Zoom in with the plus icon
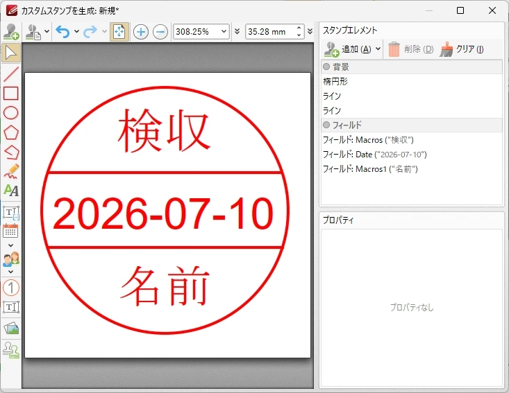The width and height of the screenshot is (509, 393). point(140,32)
